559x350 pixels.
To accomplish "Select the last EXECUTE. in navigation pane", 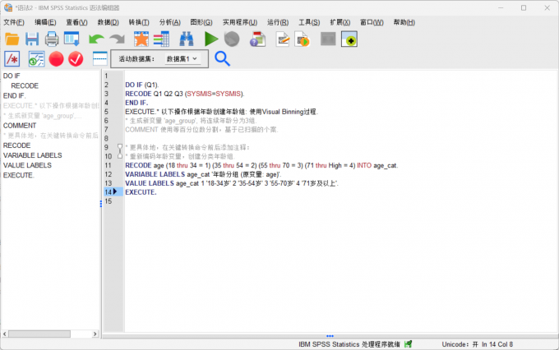I will click(x=19, y=175).
